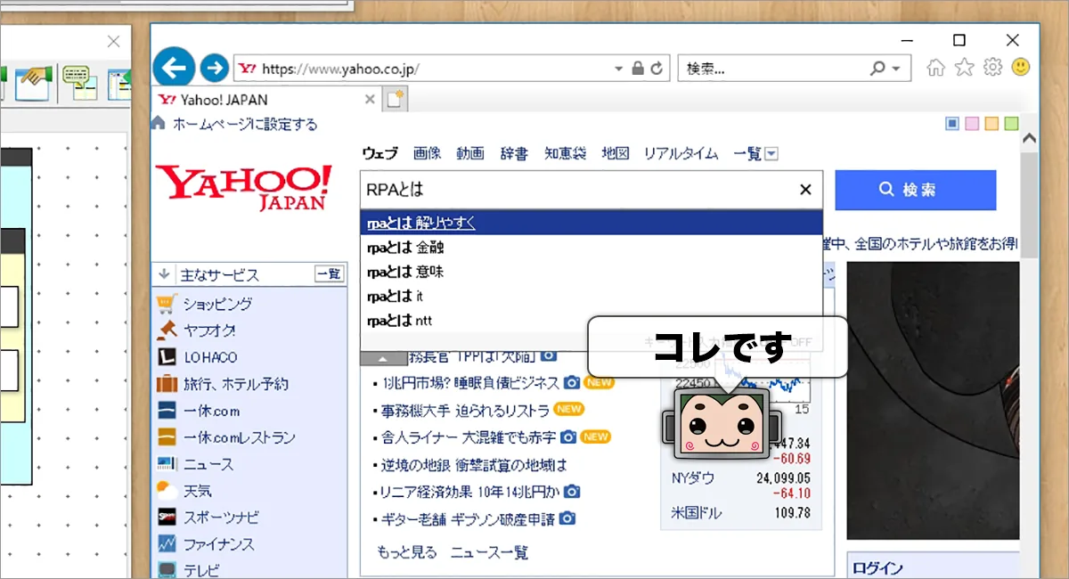Open Favorites with the star icon
Viewport: 1069px width, 579px height.
pyautogui.click(x=964, y=68)
